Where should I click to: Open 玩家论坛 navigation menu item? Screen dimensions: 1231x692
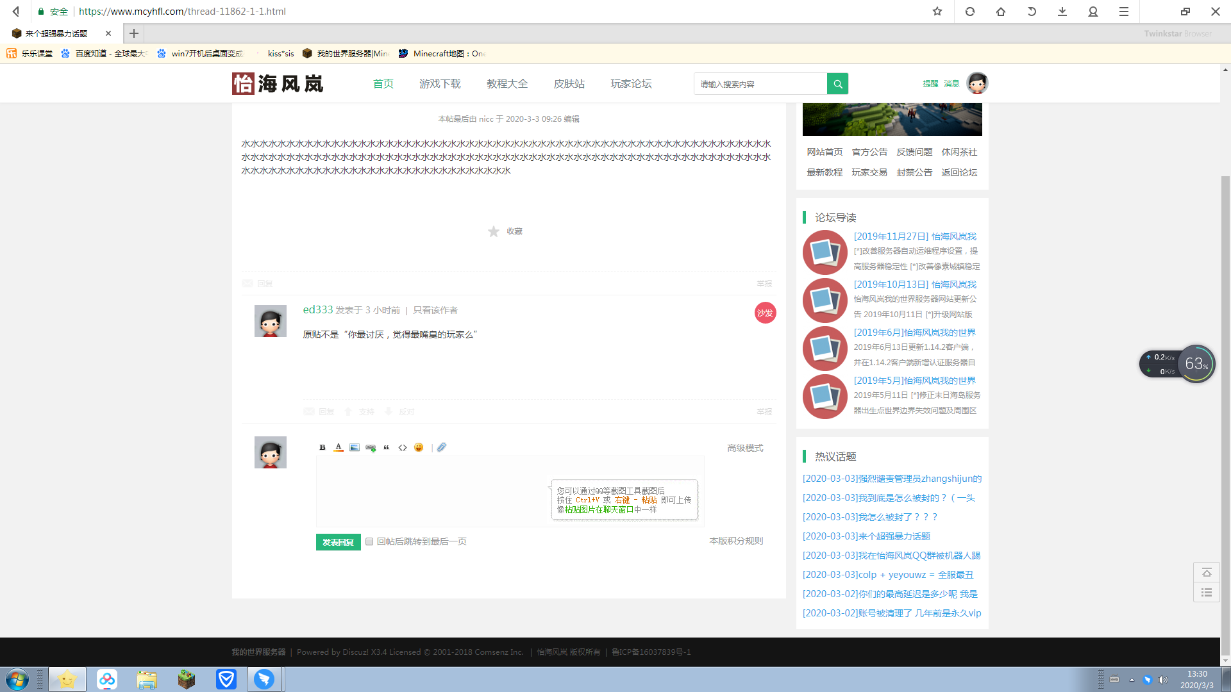tap(631, 84)
